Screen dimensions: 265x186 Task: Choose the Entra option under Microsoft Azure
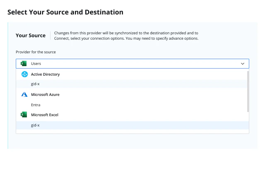(x=132, y=105)
